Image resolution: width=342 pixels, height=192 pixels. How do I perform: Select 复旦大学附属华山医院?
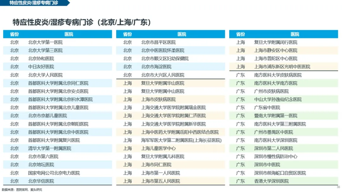[x=163, y=83]
